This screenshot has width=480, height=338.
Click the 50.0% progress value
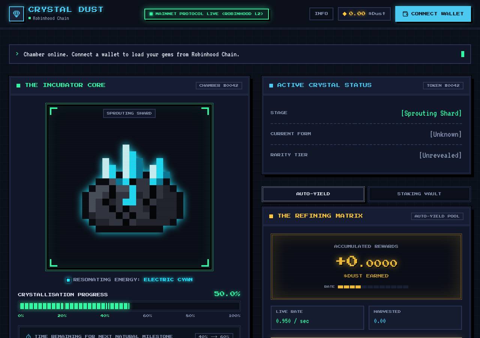(x=227, y=294)
